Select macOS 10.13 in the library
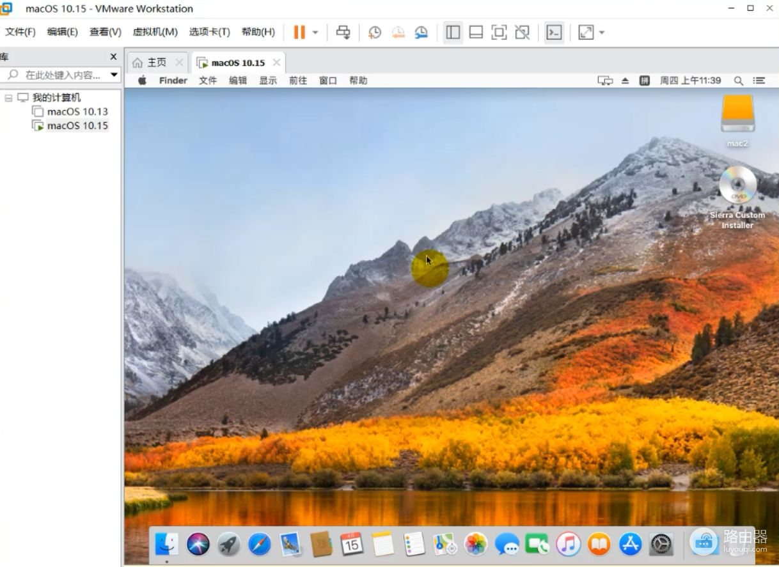Viewport: 779px width, 567px height. click(x=77, y=111)
